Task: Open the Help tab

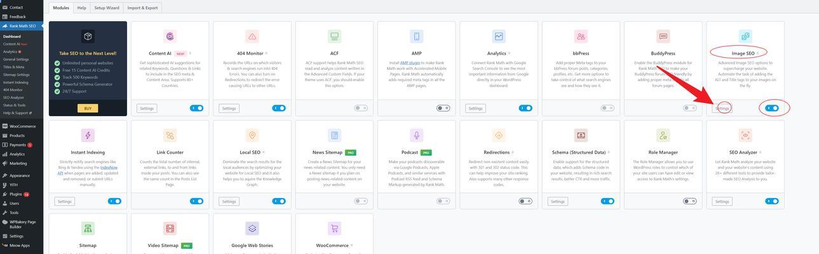Action: pos(81,8)
